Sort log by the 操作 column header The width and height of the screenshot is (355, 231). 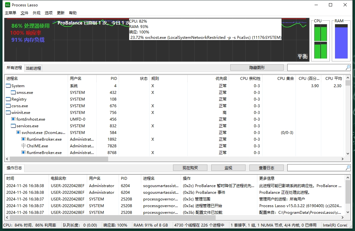click(x=219, y=178)
